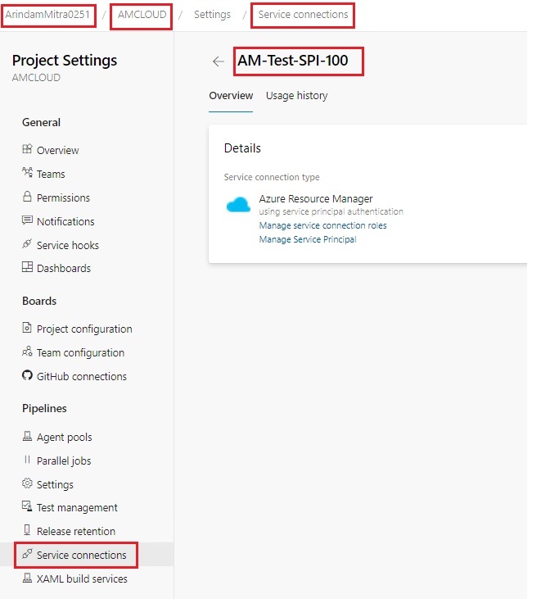The height and width of the screenshot is (599, 541).
Task: Click the back arrow beside AM-Test-SPI-100
Action: click(x=219, y=61)
